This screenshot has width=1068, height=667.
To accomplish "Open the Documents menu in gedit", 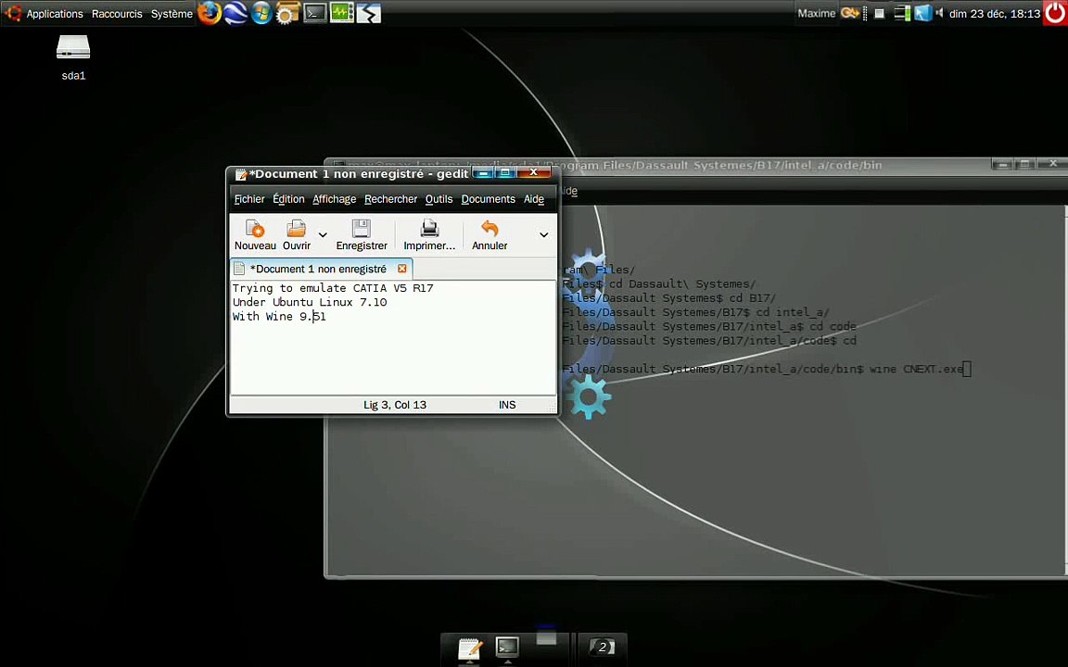I will point(488,199).
